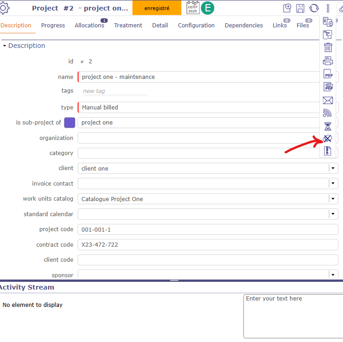Send project by email envelope icon
The height and width of the screenshot is (342, 343).
point(327,100)
